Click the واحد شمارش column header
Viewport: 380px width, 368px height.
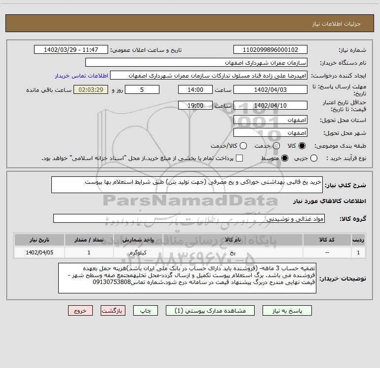pos(138,240)
